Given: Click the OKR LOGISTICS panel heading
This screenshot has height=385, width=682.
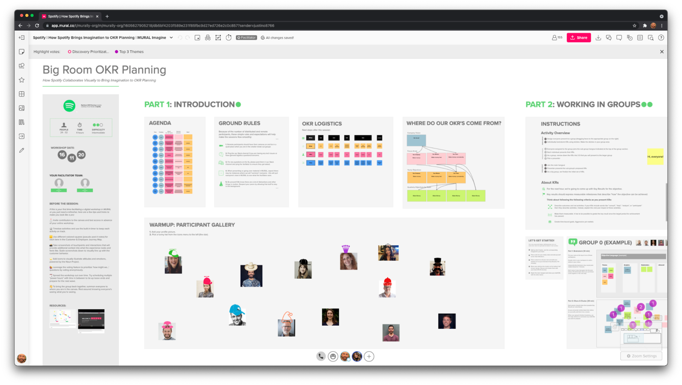Looking at the screenshot, I should click(322, 124).
